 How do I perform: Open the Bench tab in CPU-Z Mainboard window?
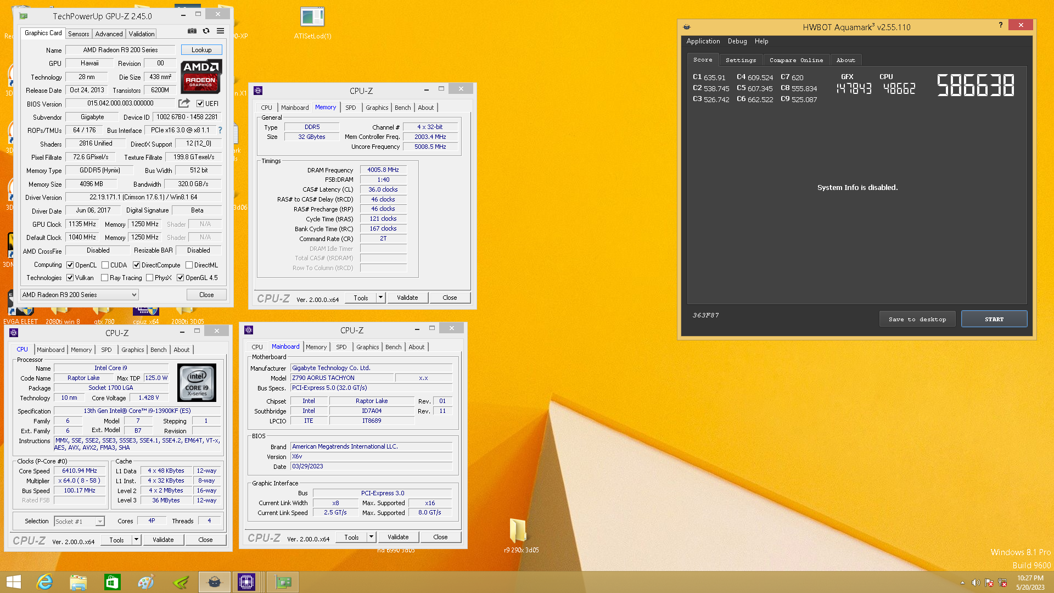(393, 347)
